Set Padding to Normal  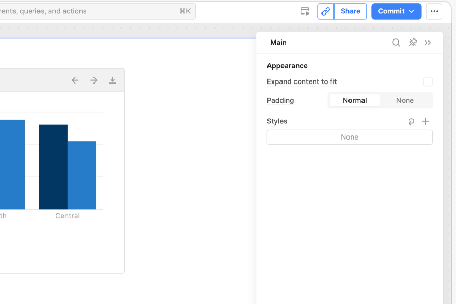[355, 101]
